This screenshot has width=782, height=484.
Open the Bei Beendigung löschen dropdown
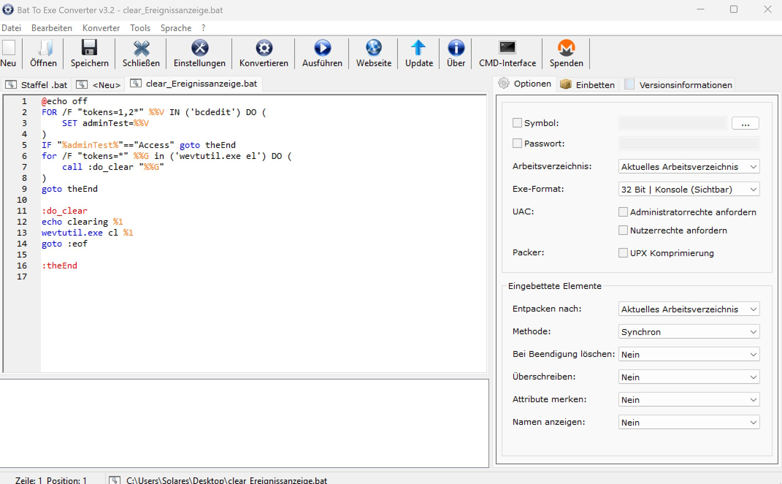(689, 354)
